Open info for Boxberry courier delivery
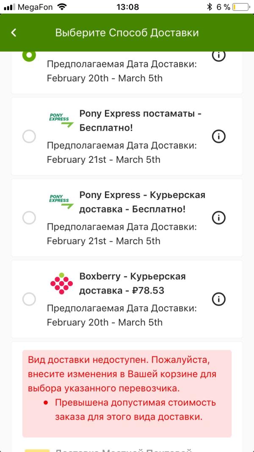Viewport: 254px width, 452px height. [x=218, y=299]
